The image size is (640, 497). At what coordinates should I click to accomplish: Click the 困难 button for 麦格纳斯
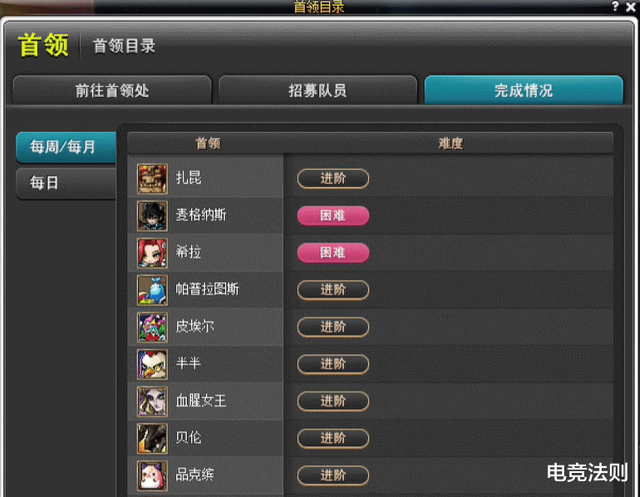pos(333,215)
